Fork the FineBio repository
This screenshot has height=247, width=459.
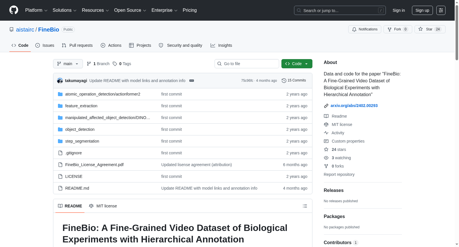(x=398, y=29)
